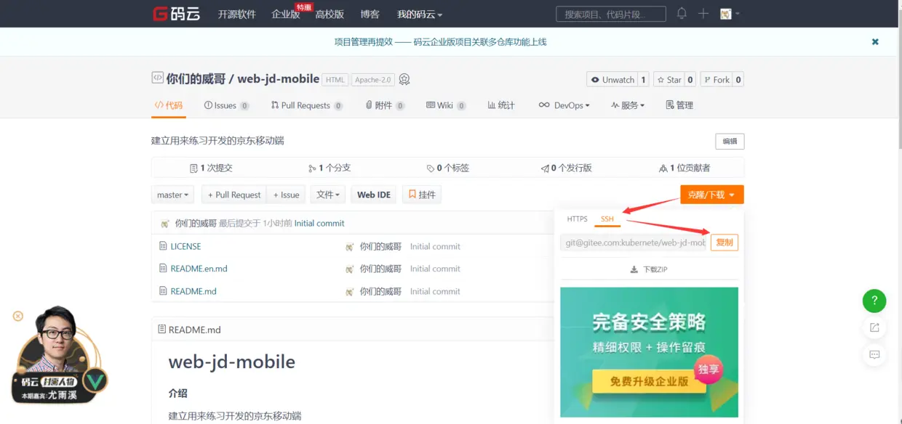Switch to the Pull Requests tab

click(306, 105)
